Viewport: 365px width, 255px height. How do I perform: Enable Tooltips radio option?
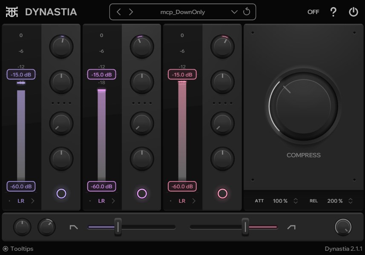[x=6, y=249]
